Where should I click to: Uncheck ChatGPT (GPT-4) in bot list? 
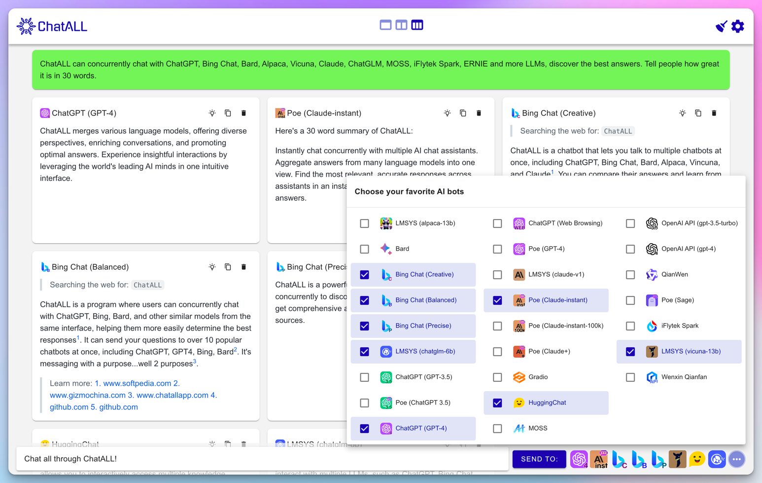click(364, 429)
